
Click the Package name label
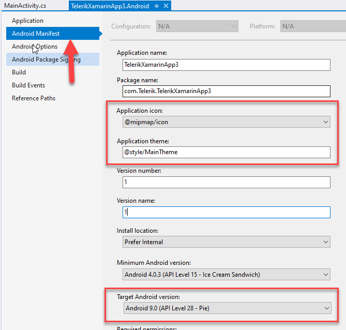pos(138,80)
